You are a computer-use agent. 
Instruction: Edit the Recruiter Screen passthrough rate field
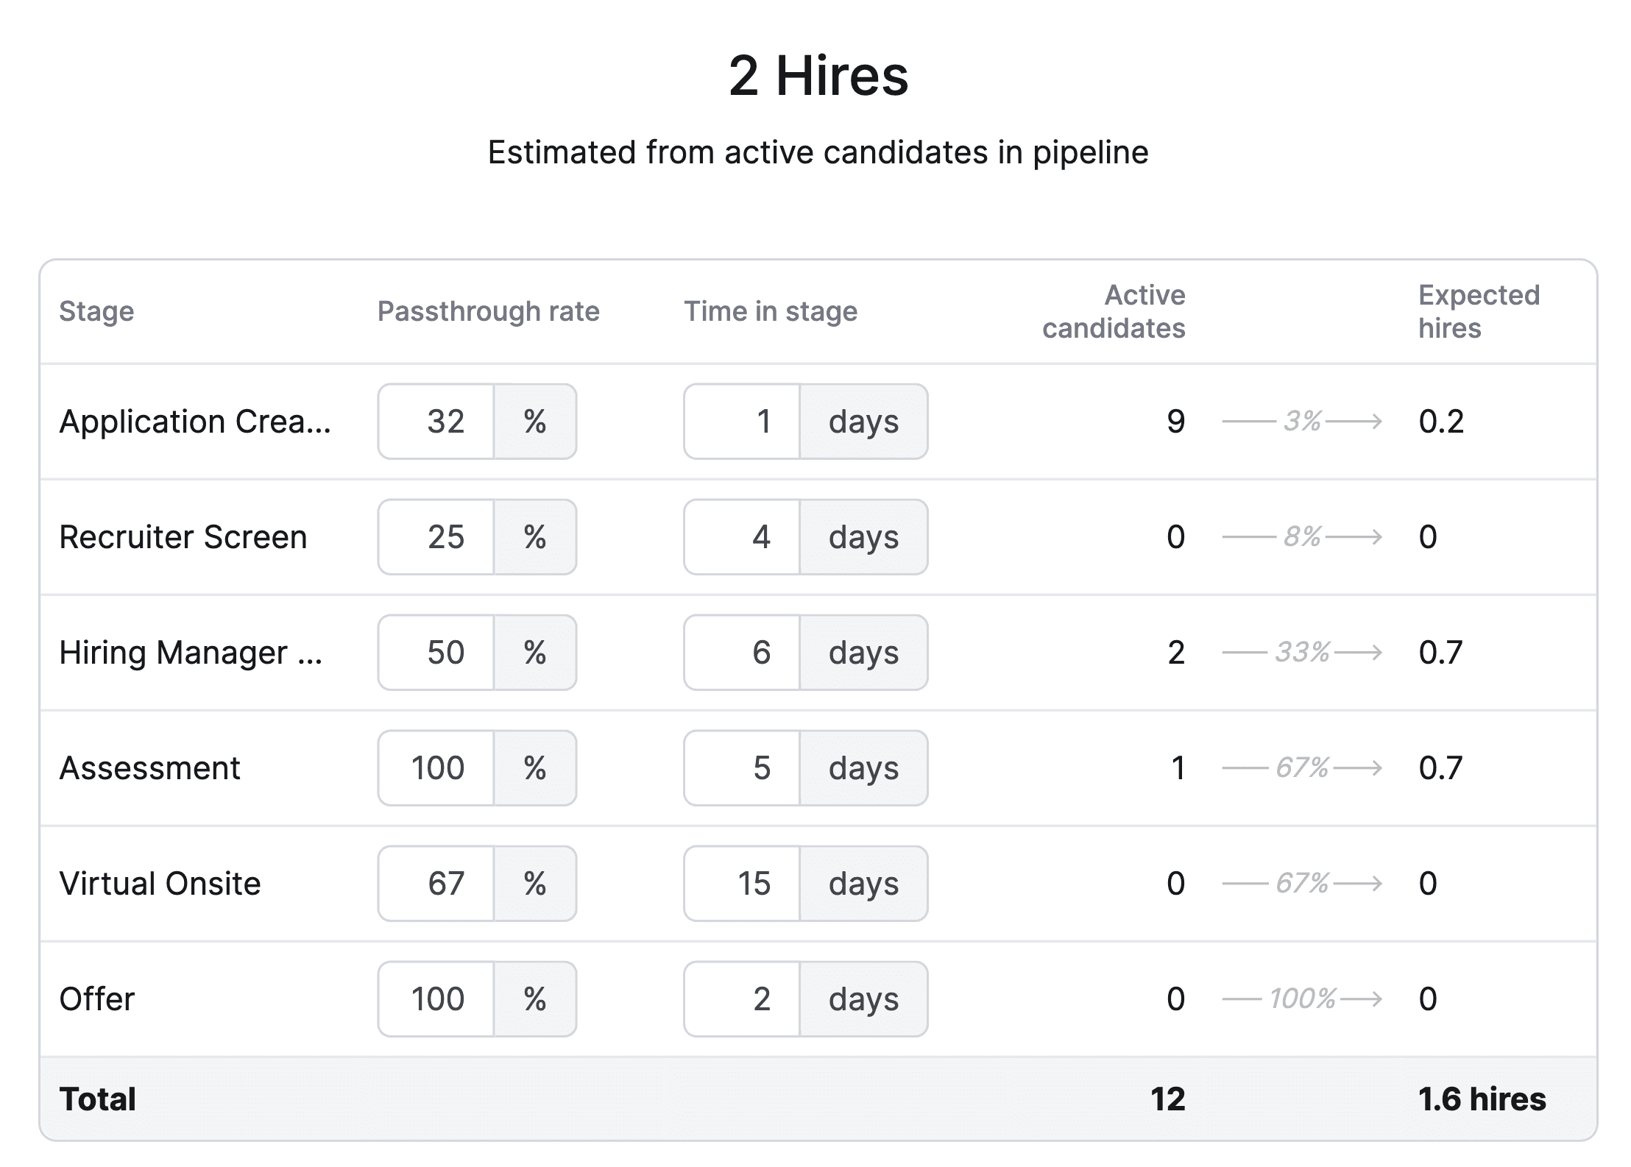[x=436, y=536]
